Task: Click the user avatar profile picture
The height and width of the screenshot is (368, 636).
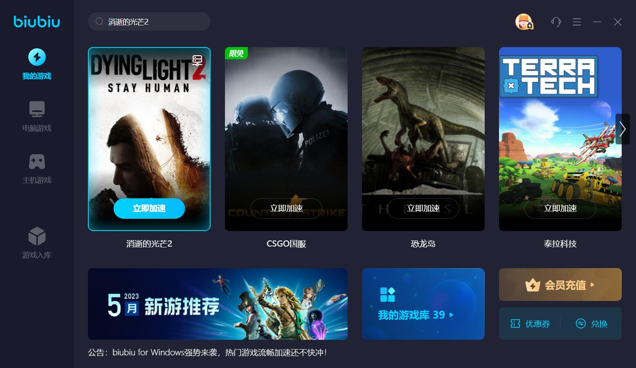Action: pyautogui.click(x=524, y=22)
